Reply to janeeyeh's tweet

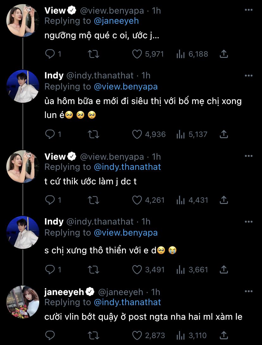click(50, 336)
